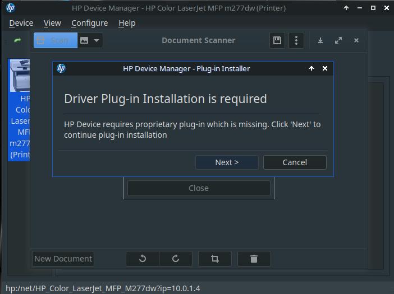This screenshot has height=294, width=394.
Task: Cancel the plug-in installation dialog
Action: tap(295, 162)
